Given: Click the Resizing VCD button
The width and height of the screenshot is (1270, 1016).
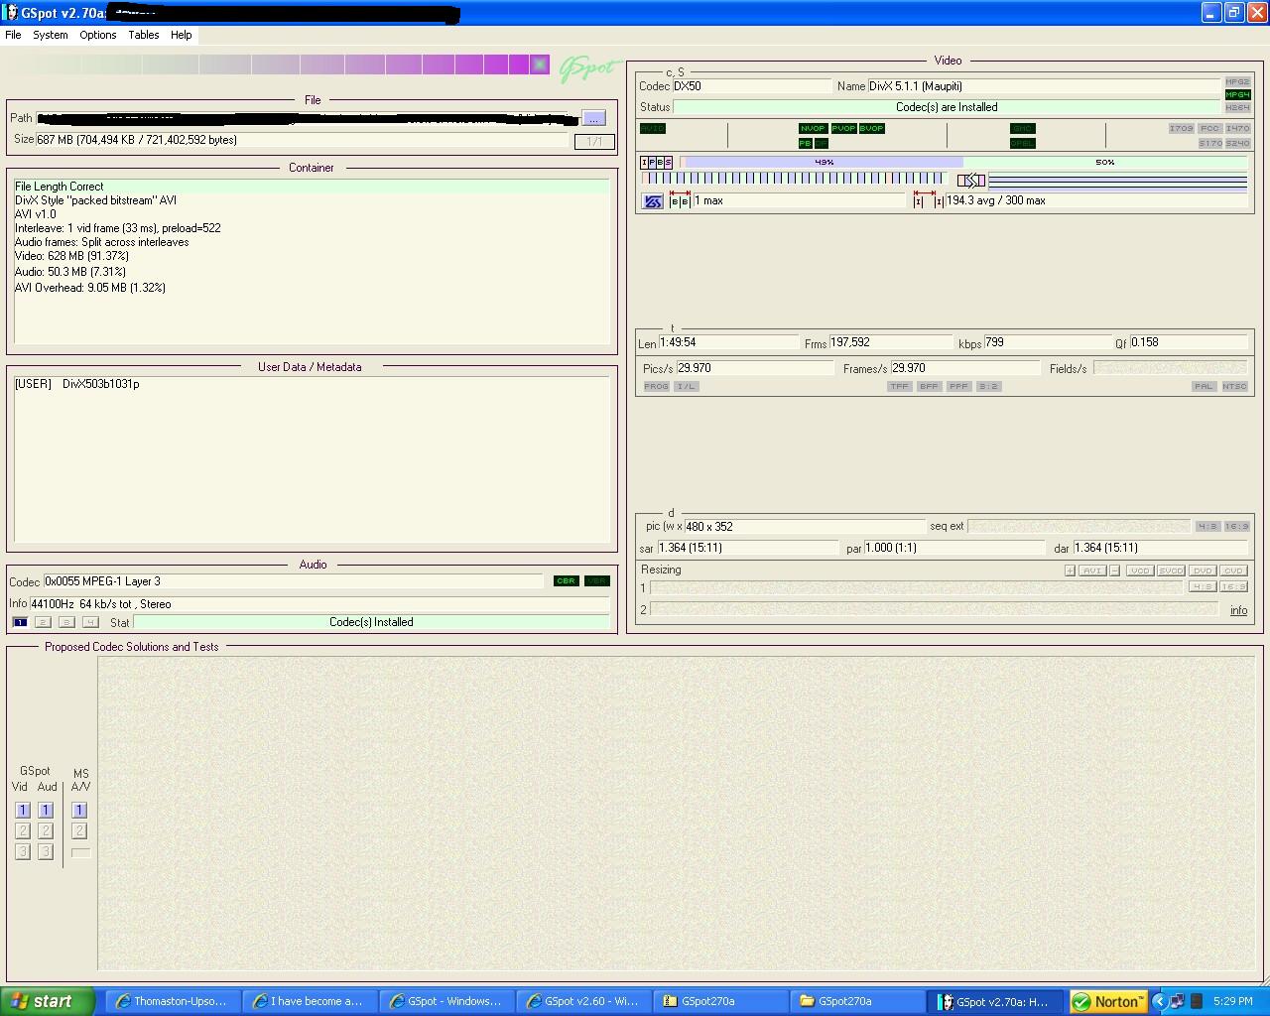Looking at the screenshot, I should pos(1139,571).
